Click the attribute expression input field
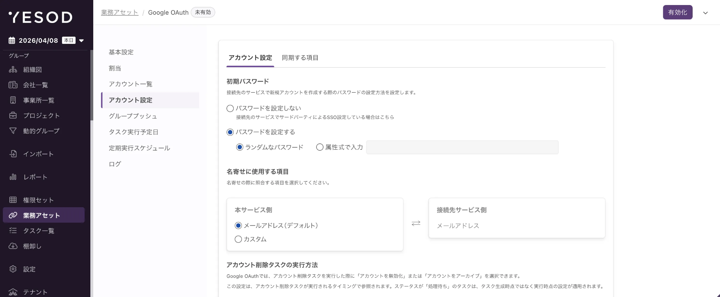Image resolution: width=720 pixels, height=297 pixels. tap(462, 147)
